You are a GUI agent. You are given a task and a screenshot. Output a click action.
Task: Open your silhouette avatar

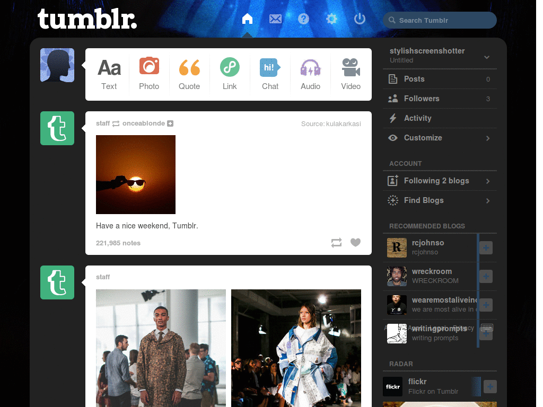[57, 65]
